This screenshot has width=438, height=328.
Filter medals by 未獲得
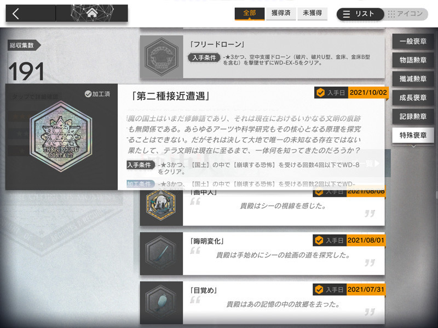(312, 13)
